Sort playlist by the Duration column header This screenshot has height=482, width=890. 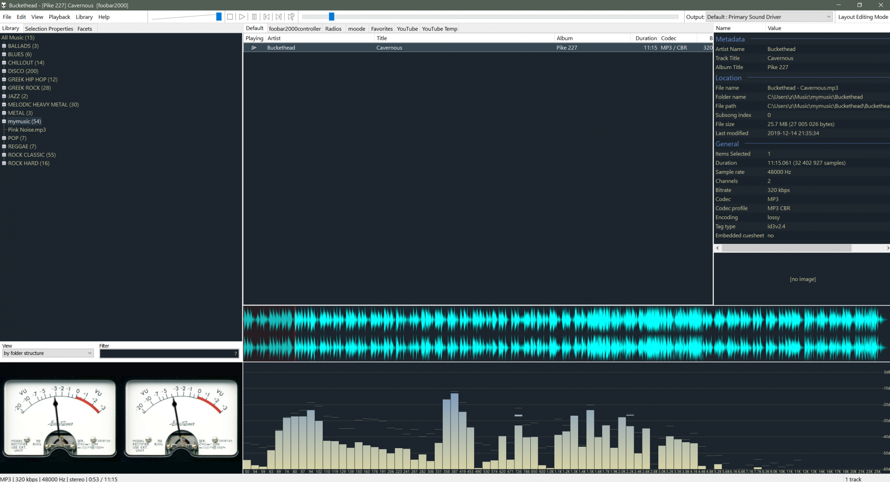pos(645,38)
